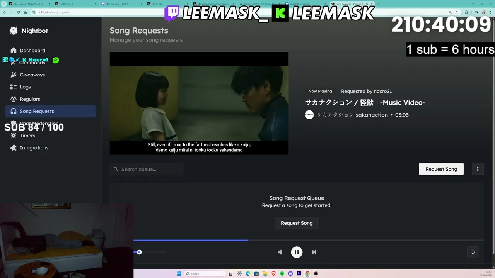
Task: Open Timers from the sidebar
Action: (51, 136)
